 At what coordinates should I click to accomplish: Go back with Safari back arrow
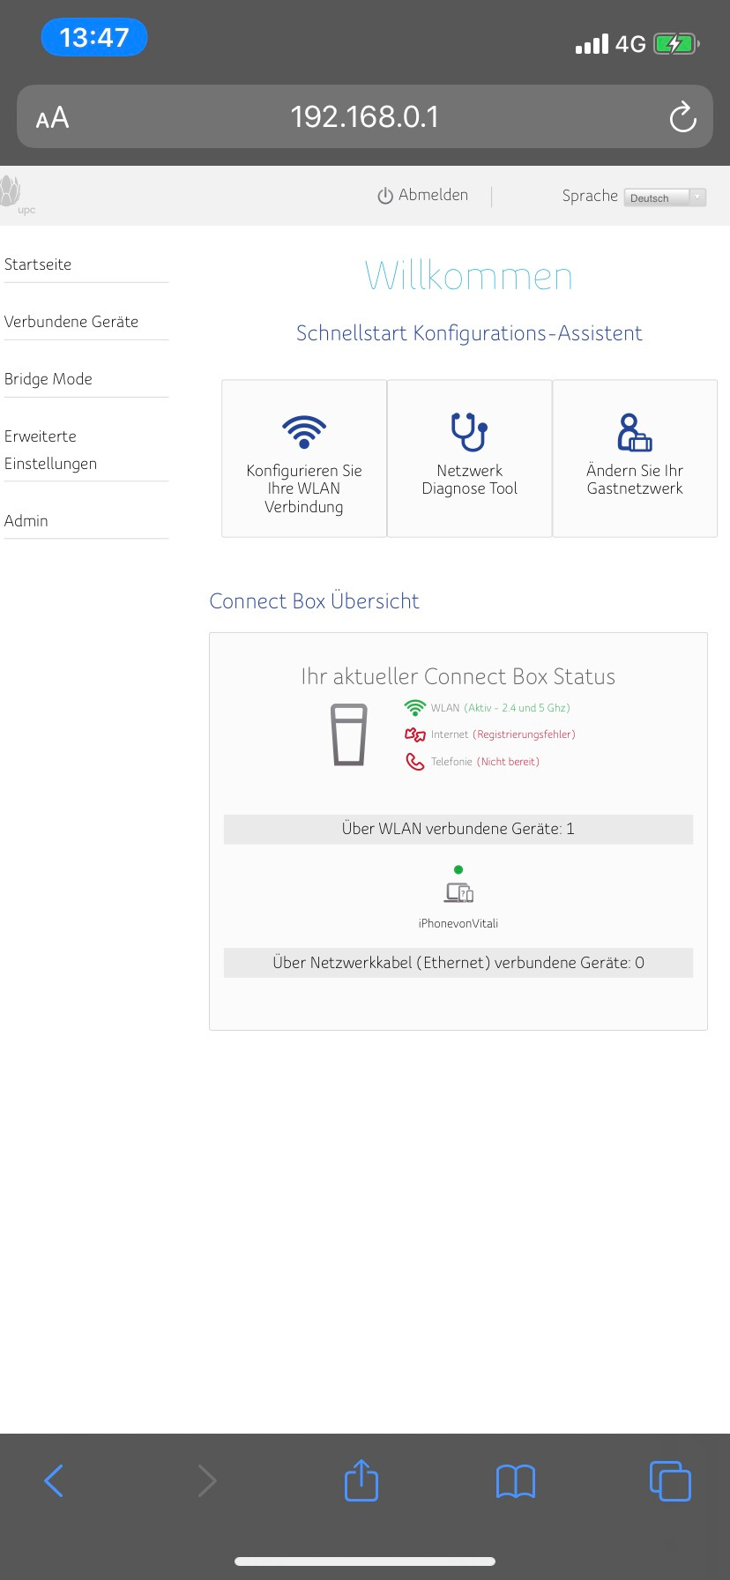point(54,1480)
